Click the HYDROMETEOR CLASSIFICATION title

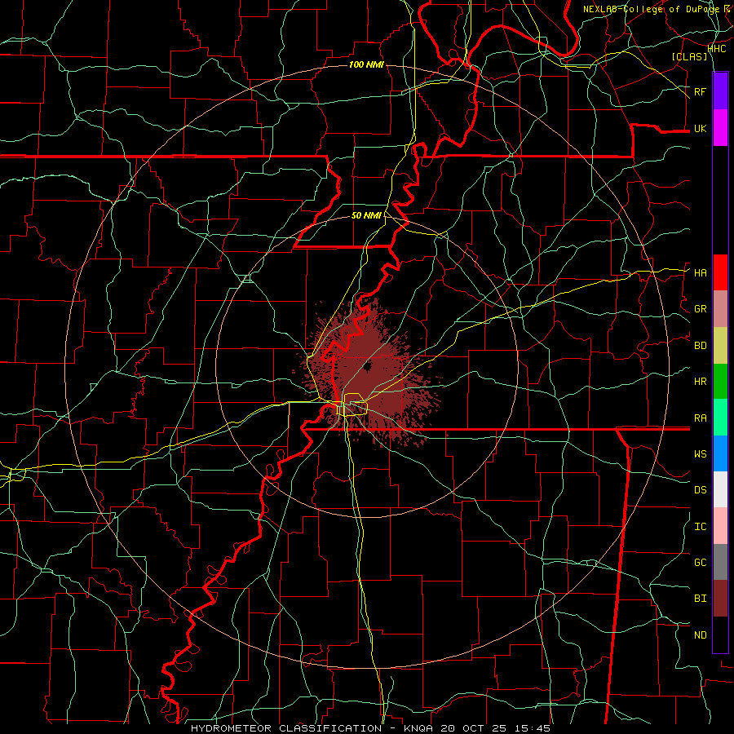[286, 728]
